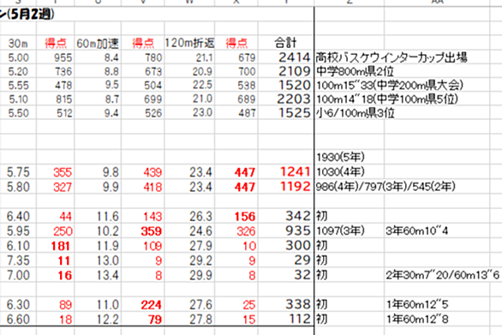
Task: Click the 120m time 23.0
Action: pyautogui.click(x=202, y=113)
